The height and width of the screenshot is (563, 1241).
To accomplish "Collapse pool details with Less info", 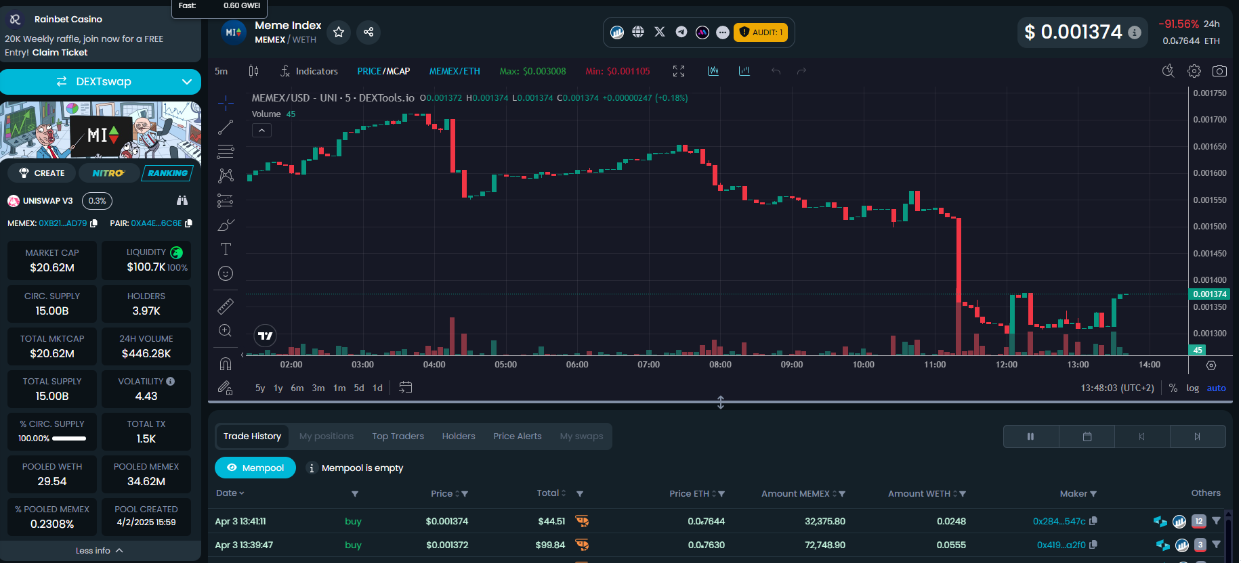I will pyautogui.click(x=100, y=551).
